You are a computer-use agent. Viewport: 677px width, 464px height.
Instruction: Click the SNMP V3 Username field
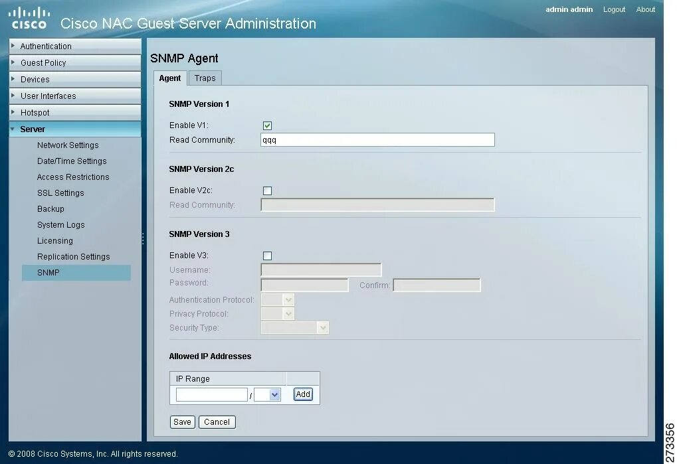point(321,270)
